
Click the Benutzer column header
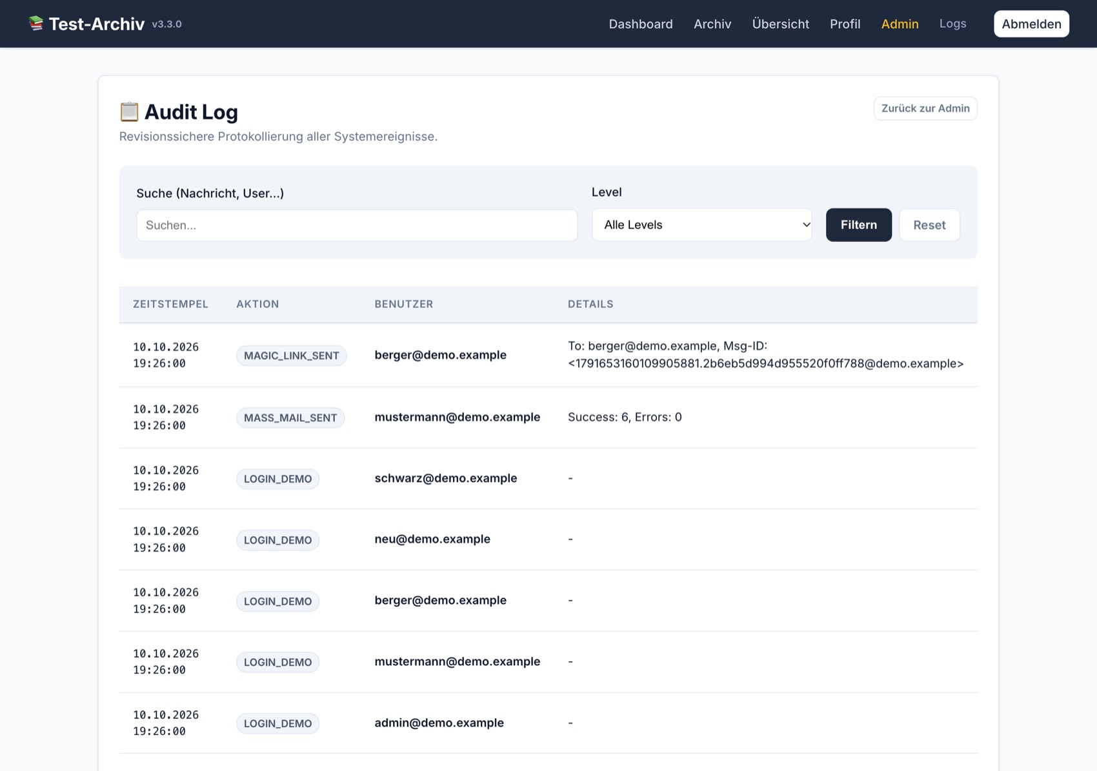pos(404,304)
